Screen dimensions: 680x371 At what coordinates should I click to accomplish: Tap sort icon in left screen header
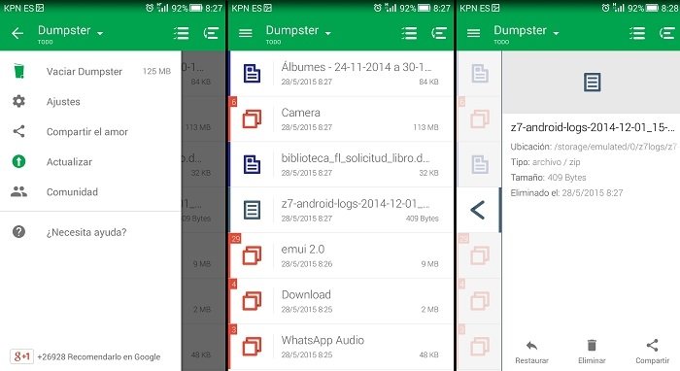coord(211,33)
